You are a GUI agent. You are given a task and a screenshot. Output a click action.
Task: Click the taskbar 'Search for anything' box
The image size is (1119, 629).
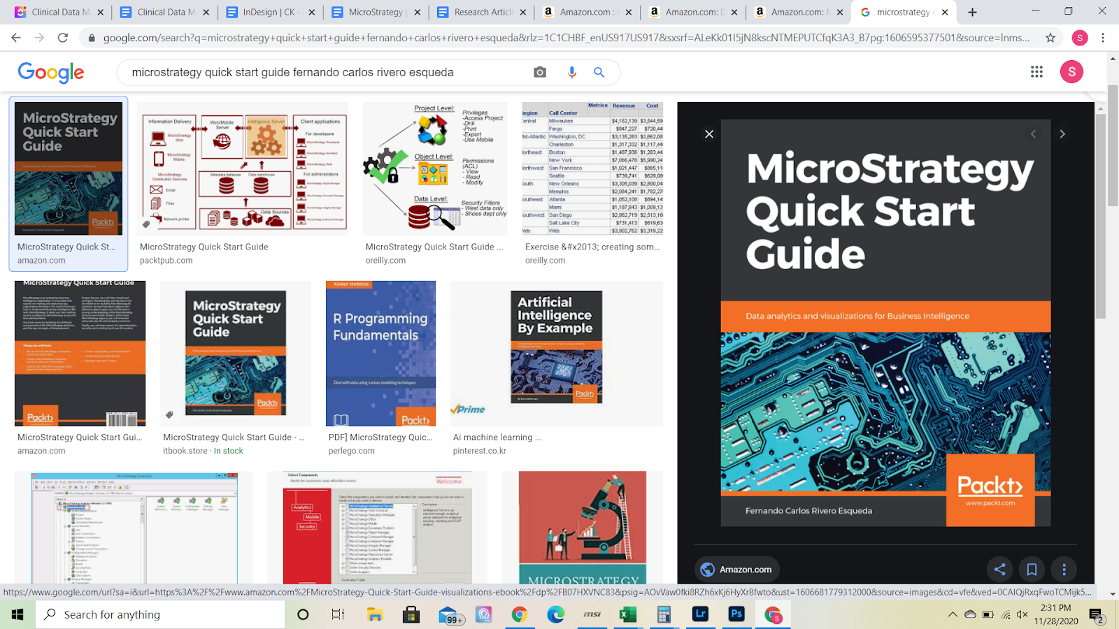pyautogui.click(x=161, y=614)
